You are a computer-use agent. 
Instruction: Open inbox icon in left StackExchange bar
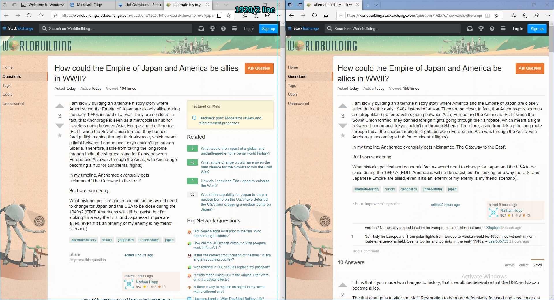click(x=201, y=29)
